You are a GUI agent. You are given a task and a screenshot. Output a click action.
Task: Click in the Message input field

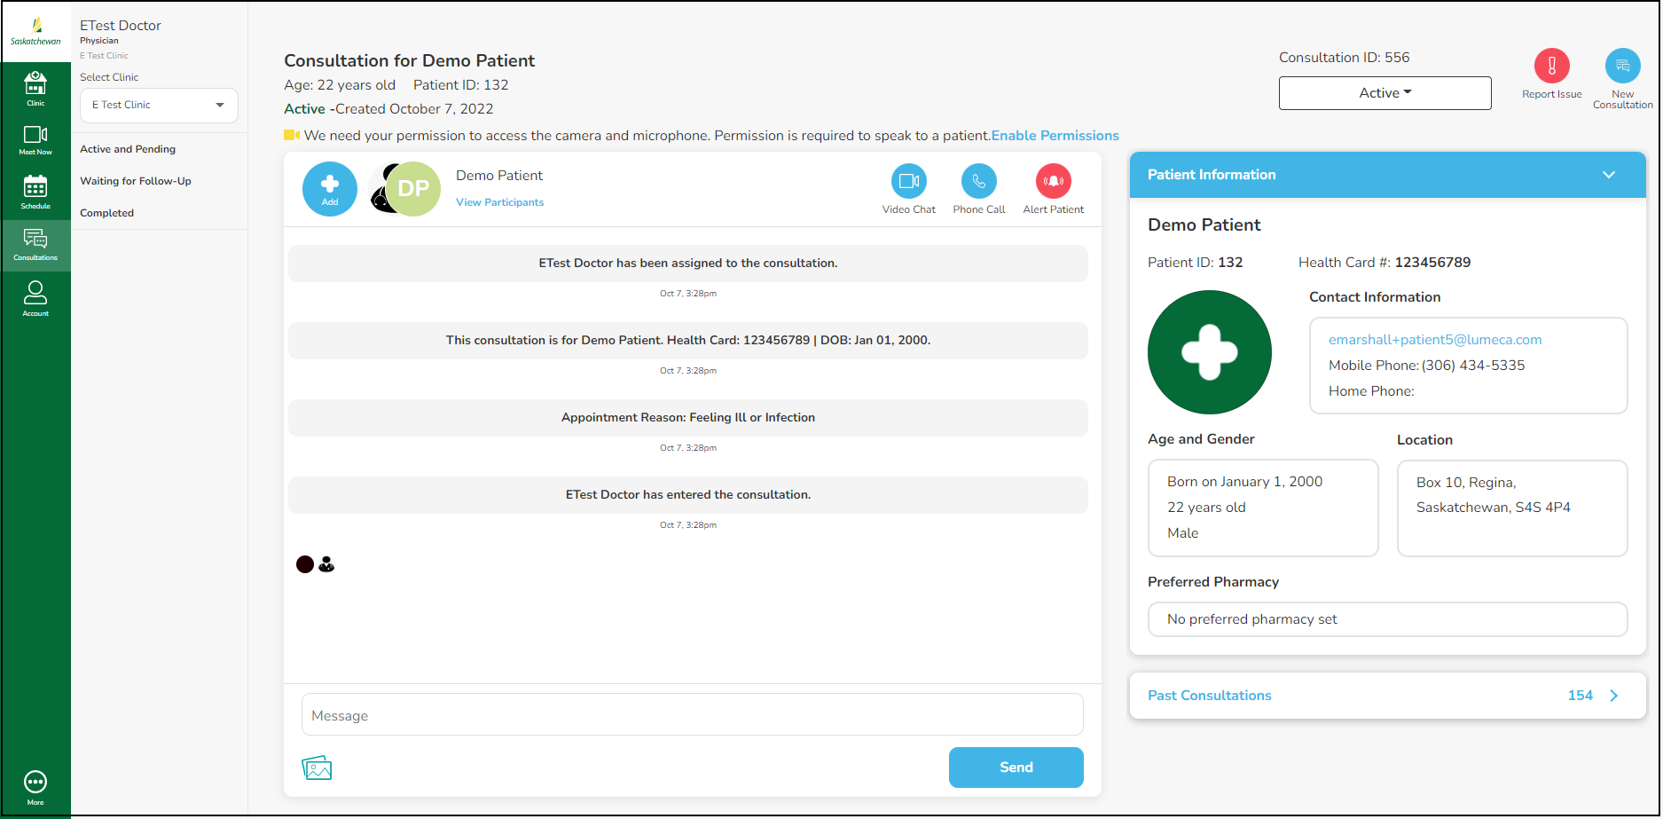pyautogui.click(x=692, y=715)
